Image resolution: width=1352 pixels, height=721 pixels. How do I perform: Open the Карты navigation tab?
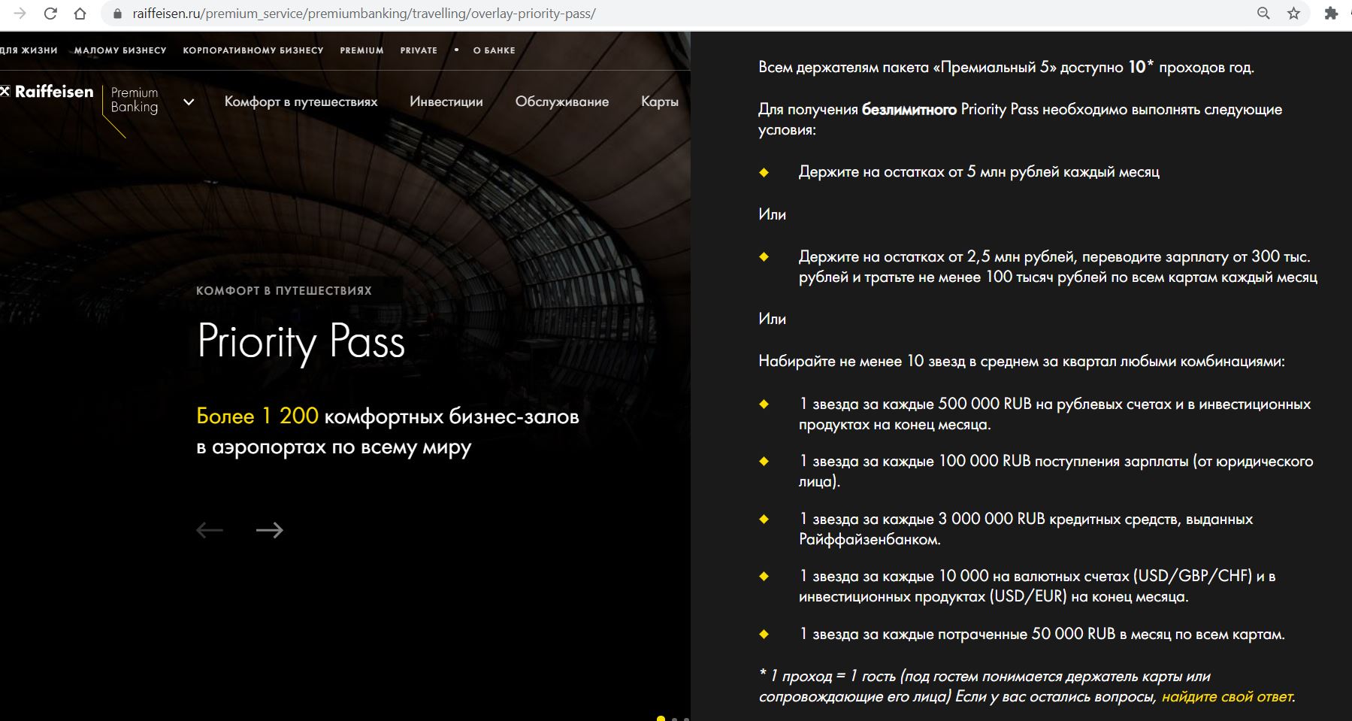pyautogui.click(x=660, y=101)
